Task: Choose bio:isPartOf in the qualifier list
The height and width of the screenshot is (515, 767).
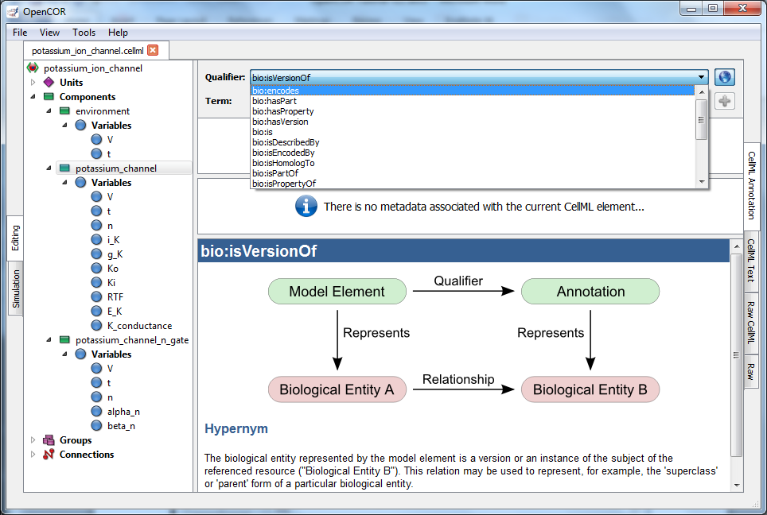Action: pyautogui.click(x=472, y=172)
